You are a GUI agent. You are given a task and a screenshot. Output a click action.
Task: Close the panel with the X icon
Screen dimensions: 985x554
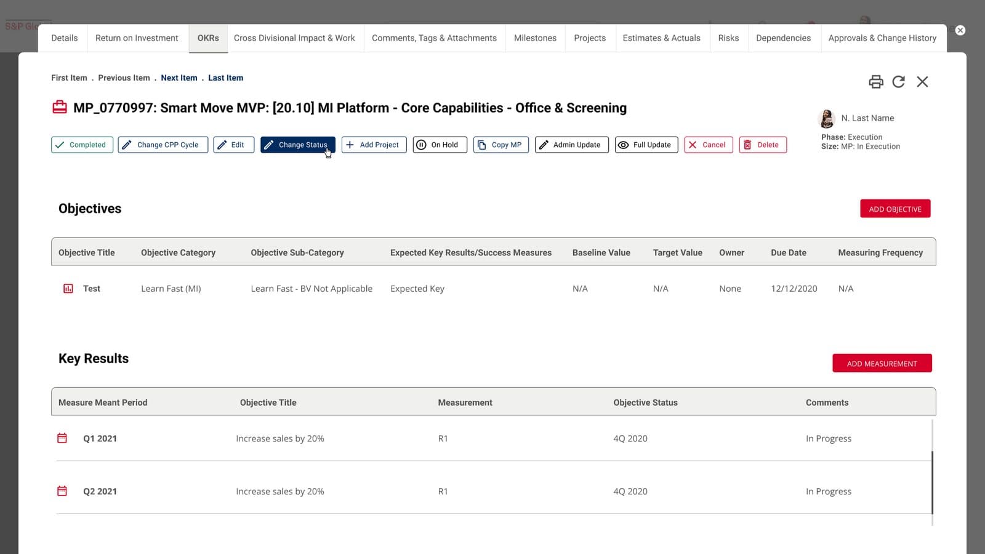[x=922, y=82]
